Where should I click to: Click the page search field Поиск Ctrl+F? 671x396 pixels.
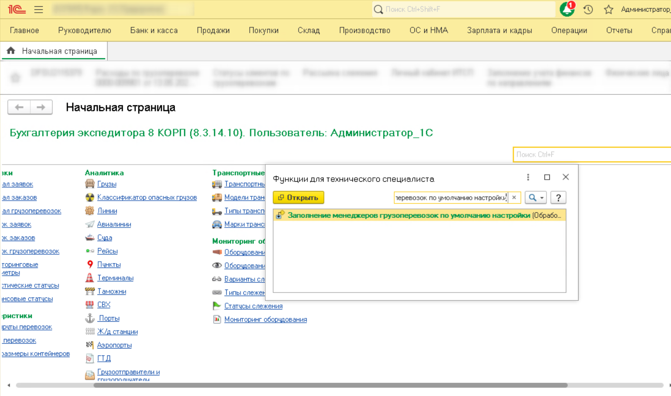(592, 154)
